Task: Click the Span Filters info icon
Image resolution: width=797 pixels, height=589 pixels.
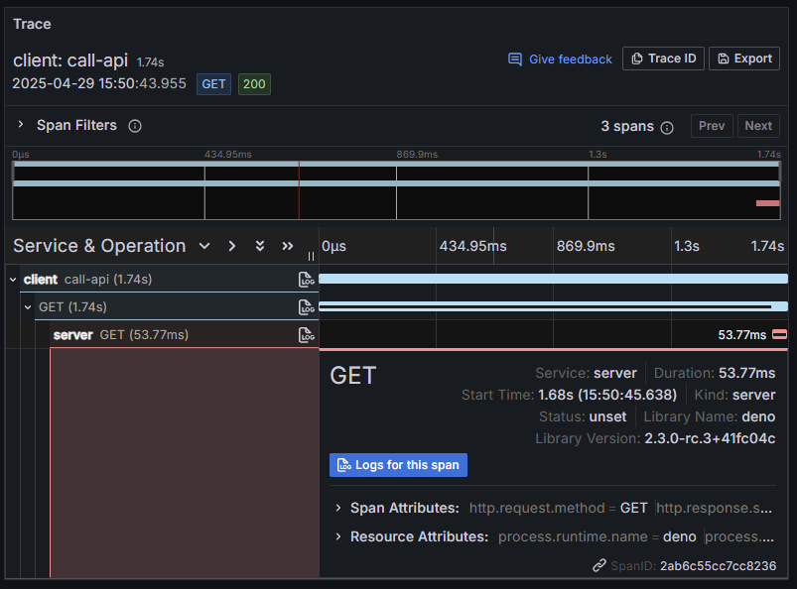Action: point(135,126)
